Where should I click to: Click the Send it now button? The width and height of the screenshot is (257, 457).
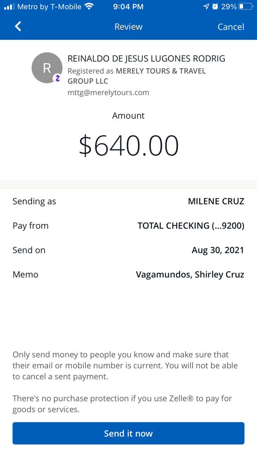pyautogui.click(x=128, y=433)
